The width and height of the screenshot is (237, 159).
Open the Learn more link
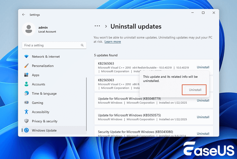point(113,42)
